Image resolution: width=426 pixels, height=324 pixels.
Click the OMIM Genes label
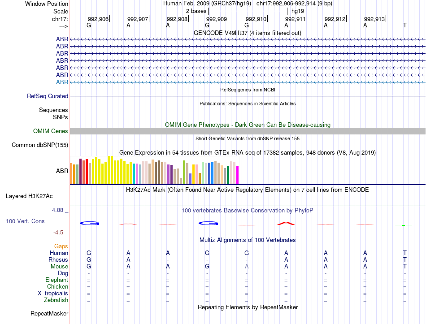[x=50, y=131]
